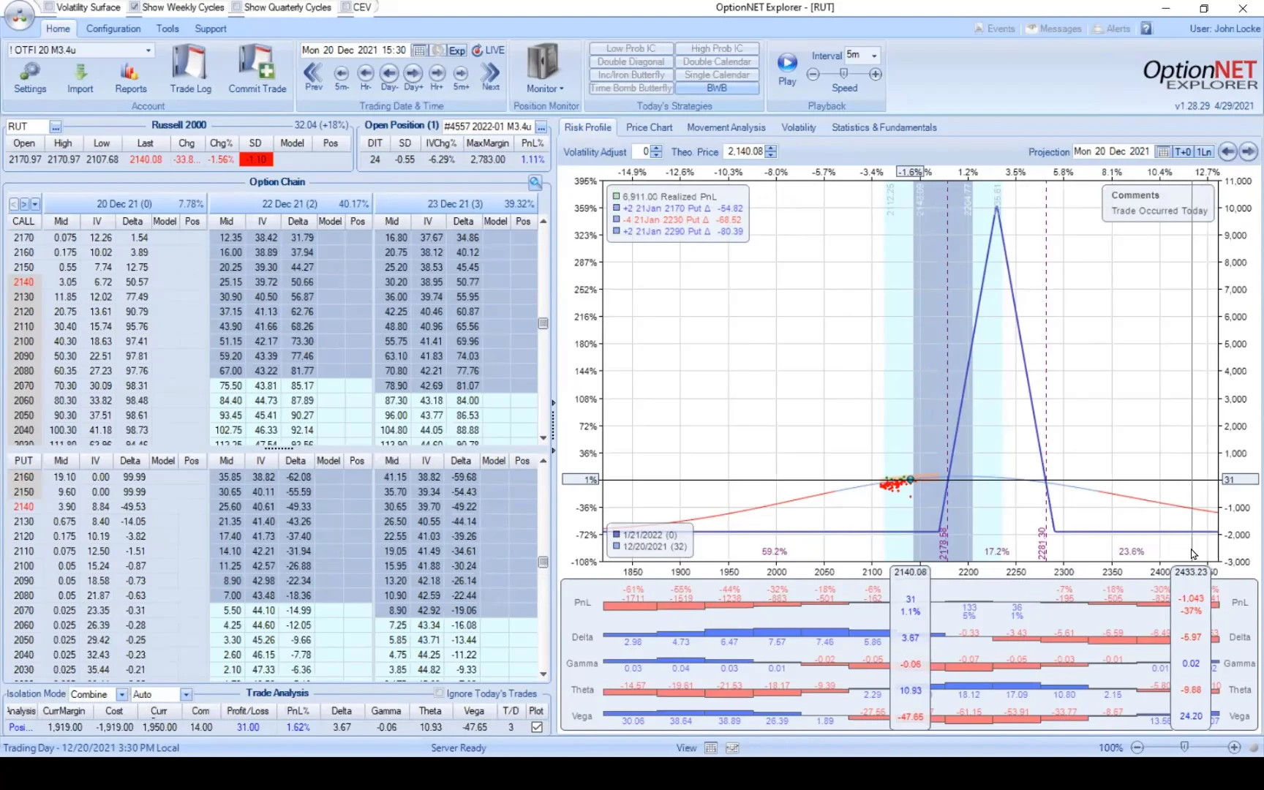Screen dimensions: 1264x790
Task: Open the OTFI 20 M3.4u account dropdown
Action: (x=148, y=50)
